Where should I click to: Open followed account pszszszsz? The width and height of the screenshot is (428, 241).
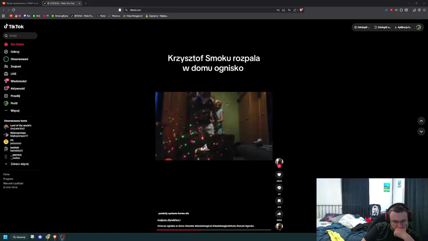point(13,142)
